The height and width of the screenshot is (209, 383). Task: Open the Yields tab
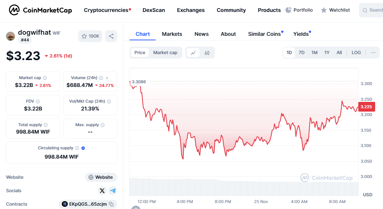pyautogui.click(x=301, y=34)
